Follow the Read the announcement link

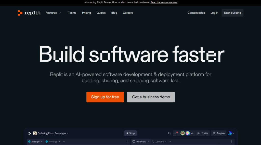pyautogui.click(x=164, y=2)
